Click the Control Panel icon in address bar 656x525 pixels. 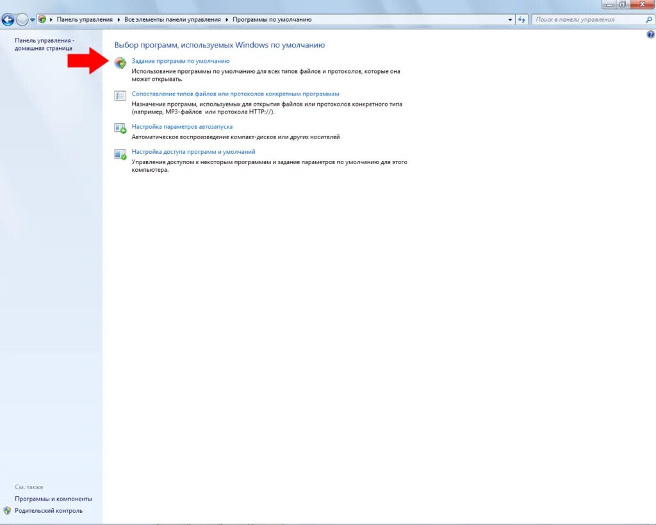42,19
